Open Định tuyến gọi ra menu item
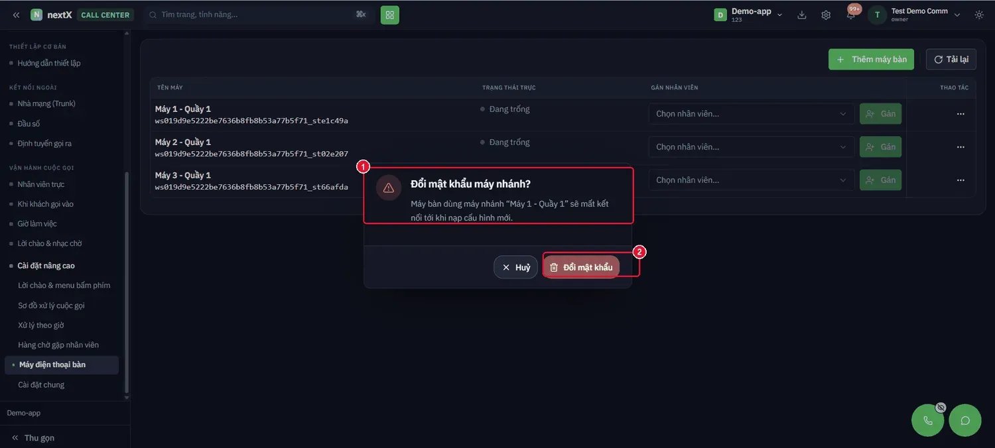Screen dimensions: 995x448 [44, 144]
